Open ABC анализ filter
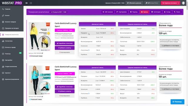The image size is (188, 106). 108,12
